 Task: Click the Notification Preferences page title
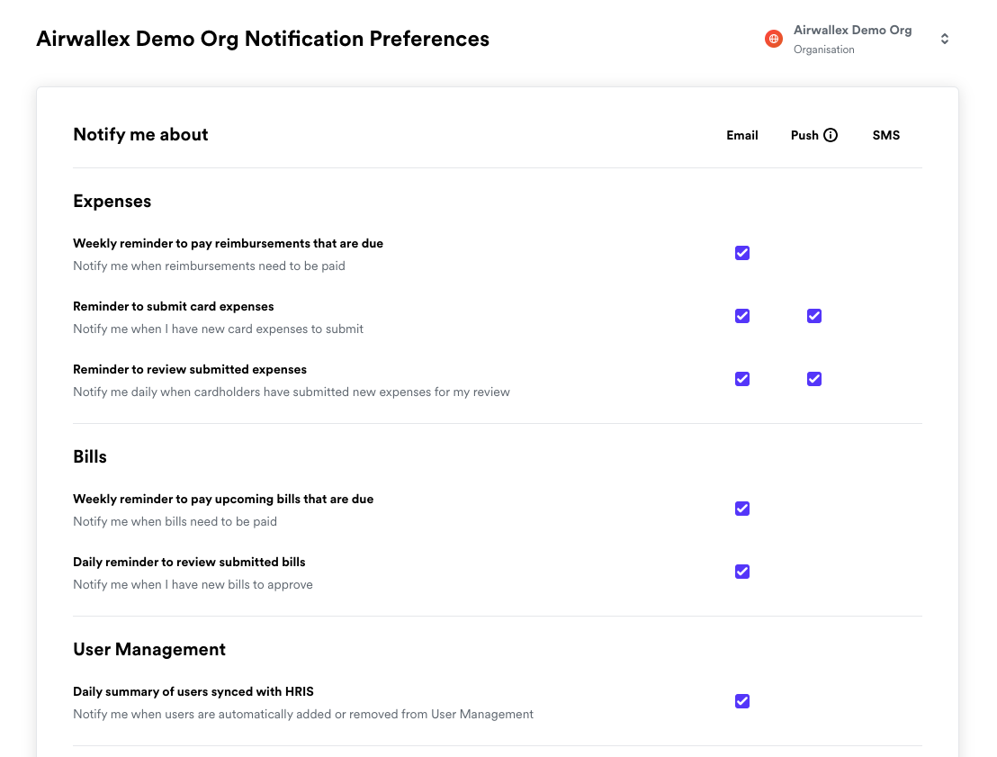263,40
